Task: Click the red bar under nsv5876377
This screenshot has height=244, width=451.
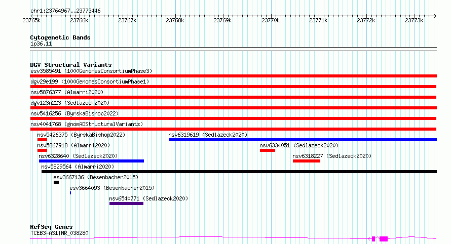Action: (x=233, y=97)
